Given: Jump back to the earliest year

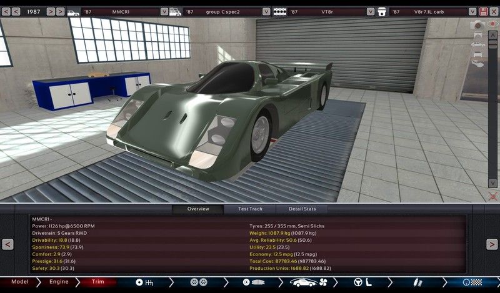Looking at the screenshot, I should 6,12.
